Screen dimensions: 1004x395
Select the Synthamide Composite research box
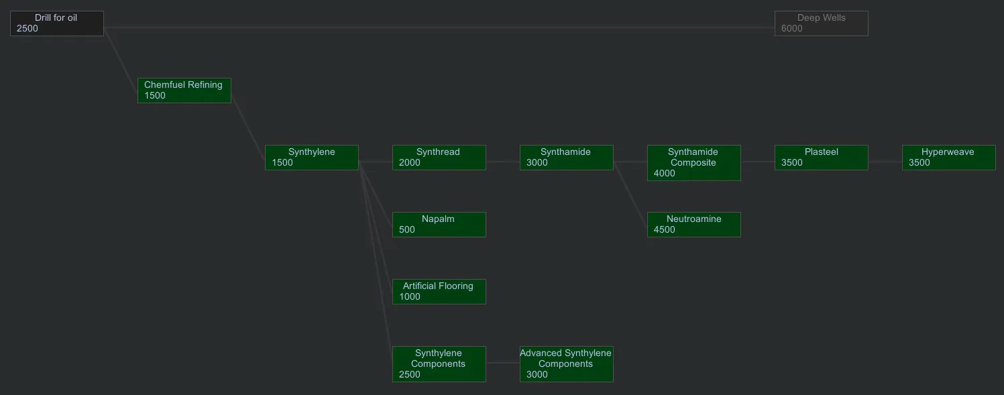click(x=694, y=163)
